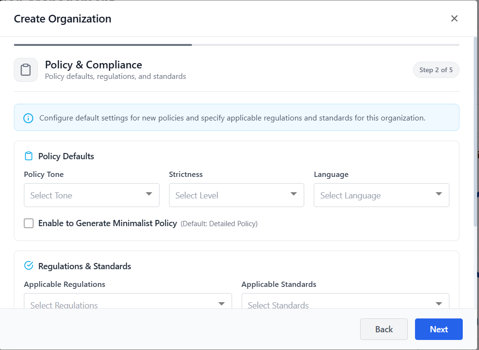
Task: Click the '(Default: Detailed Policy)' note
Action: pyautogui.click(x=219, y=224)
